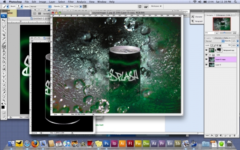This screenshot has width=240, height=150.
Task: Open the Workspace dropdown
Action: coord(156,6)
